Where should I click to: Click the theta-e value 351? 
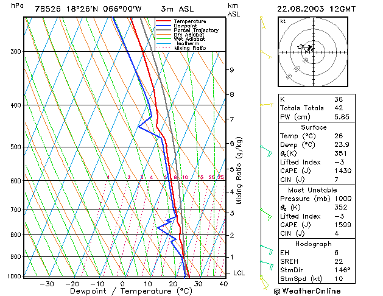pos(340,153)
